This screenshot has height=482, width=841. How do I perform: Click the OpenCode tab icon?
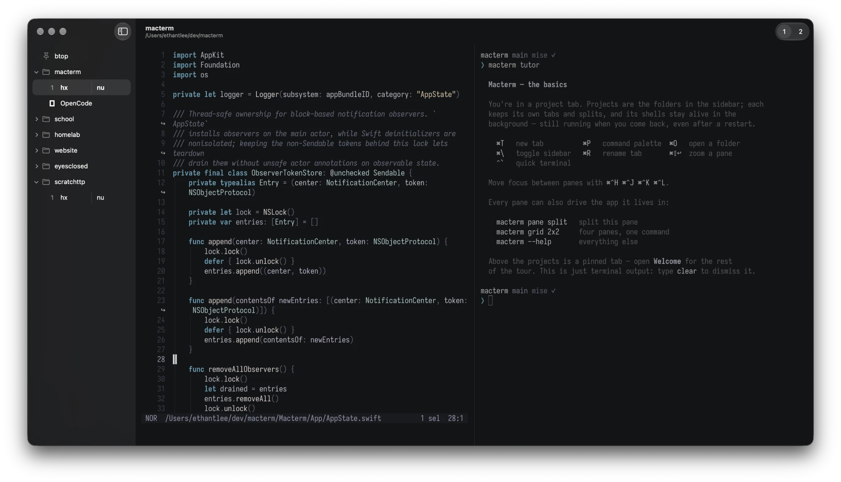point(52,103)
